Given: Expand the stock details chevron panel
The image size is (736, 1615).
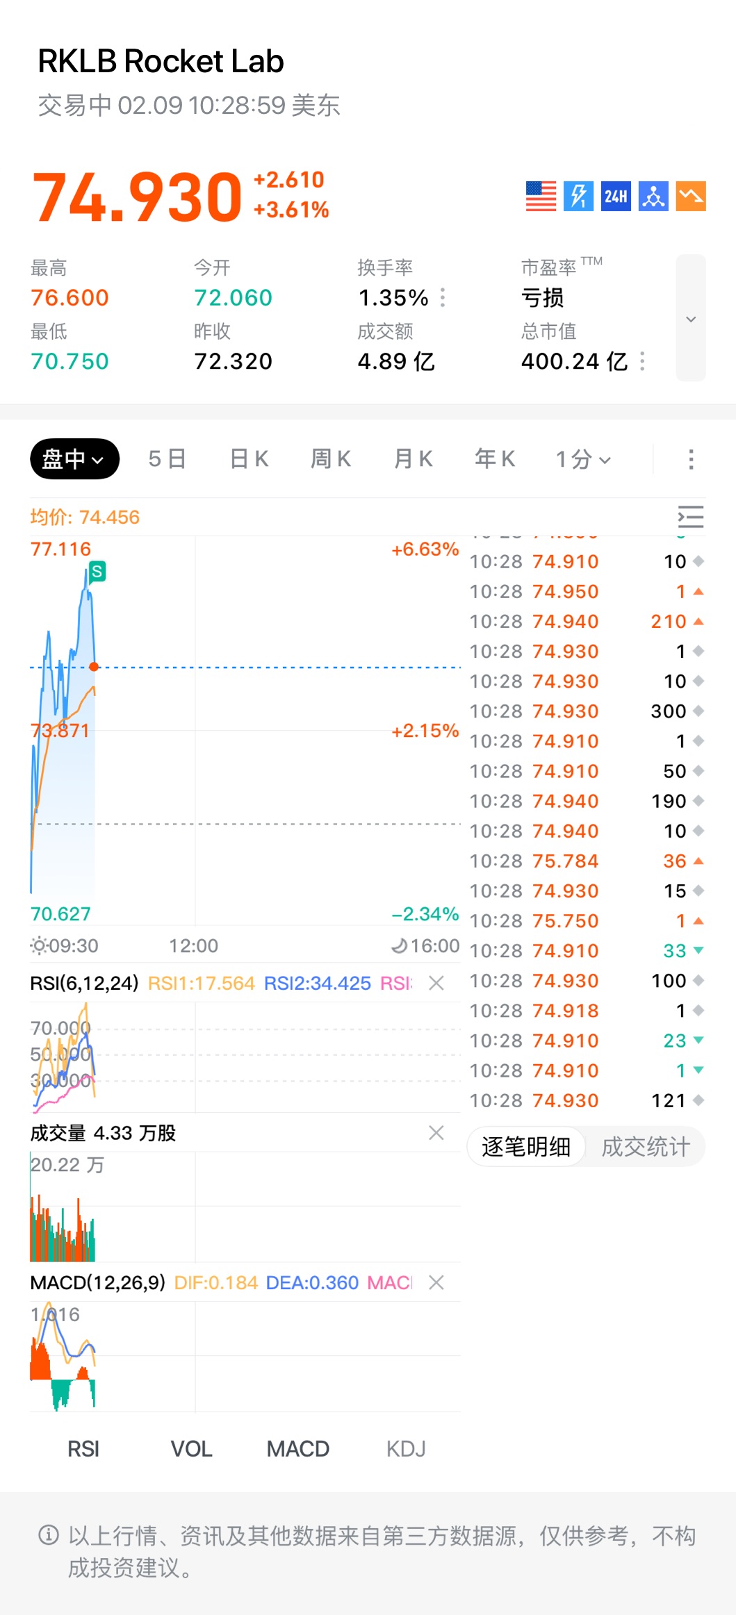Looking at the screenshot, I should click(x=691, y=319).
